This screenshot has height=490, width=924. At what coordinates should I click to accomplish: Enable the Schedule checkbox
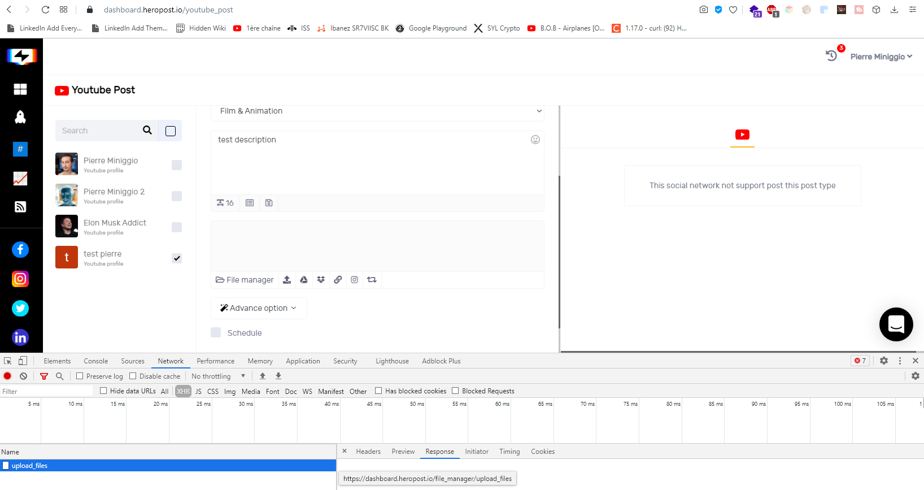[x=216, y=332]
